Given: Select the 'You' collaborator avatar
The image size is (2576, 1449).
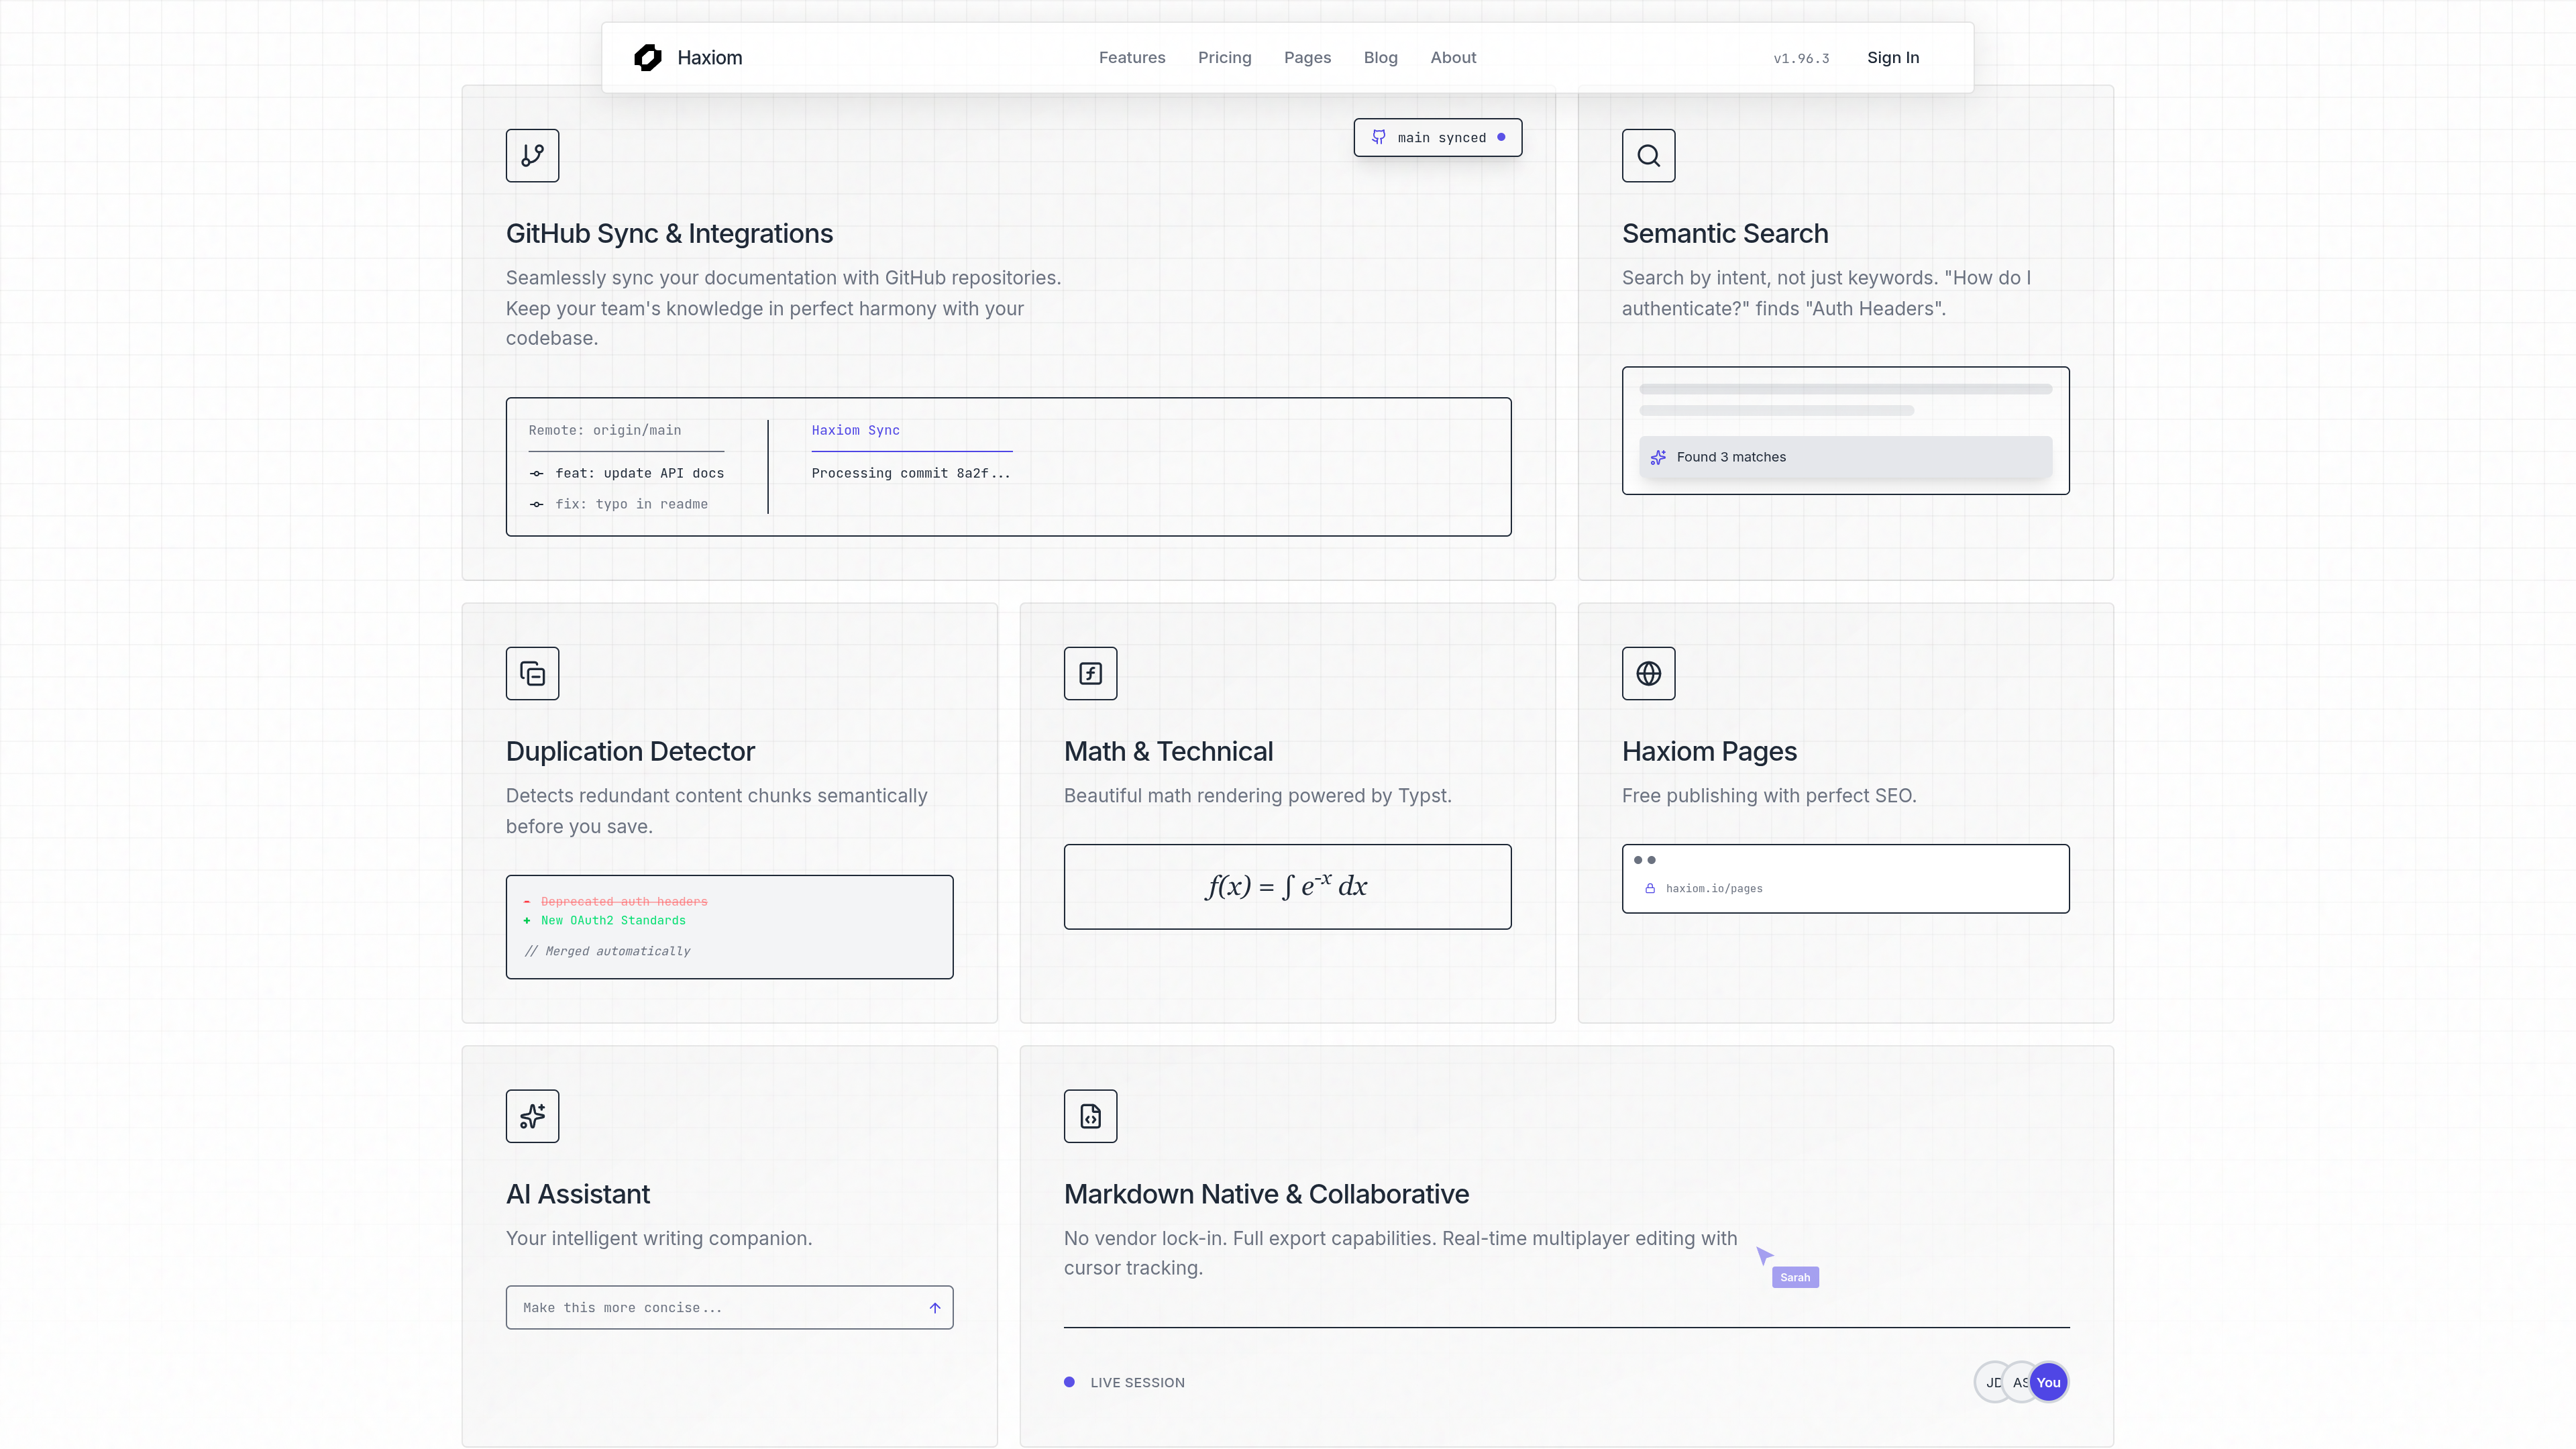Looking at the screenshot, I should point(2048,1382).
